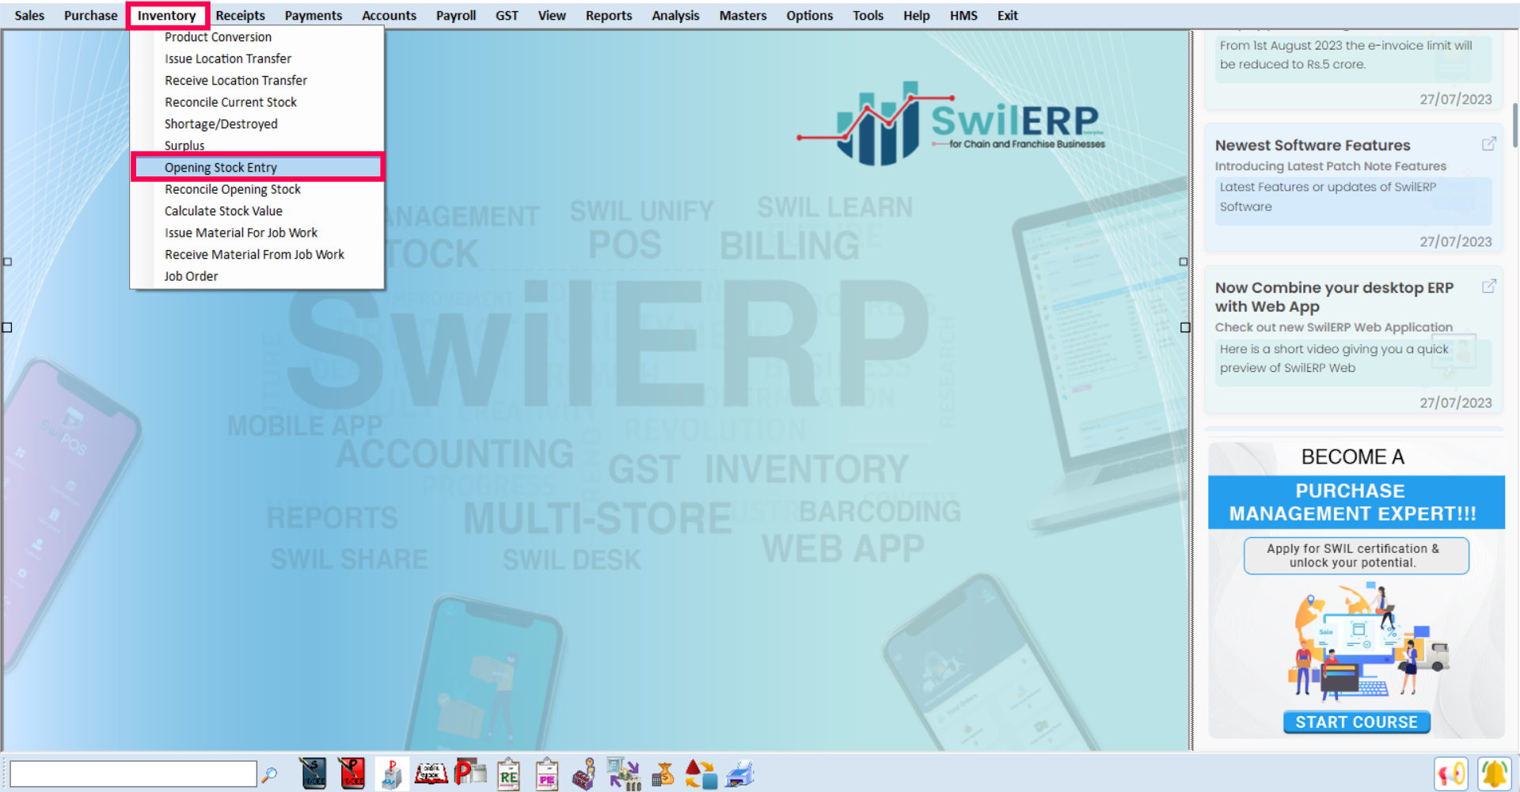Select Calculate Stock Value

click(257, 211)
